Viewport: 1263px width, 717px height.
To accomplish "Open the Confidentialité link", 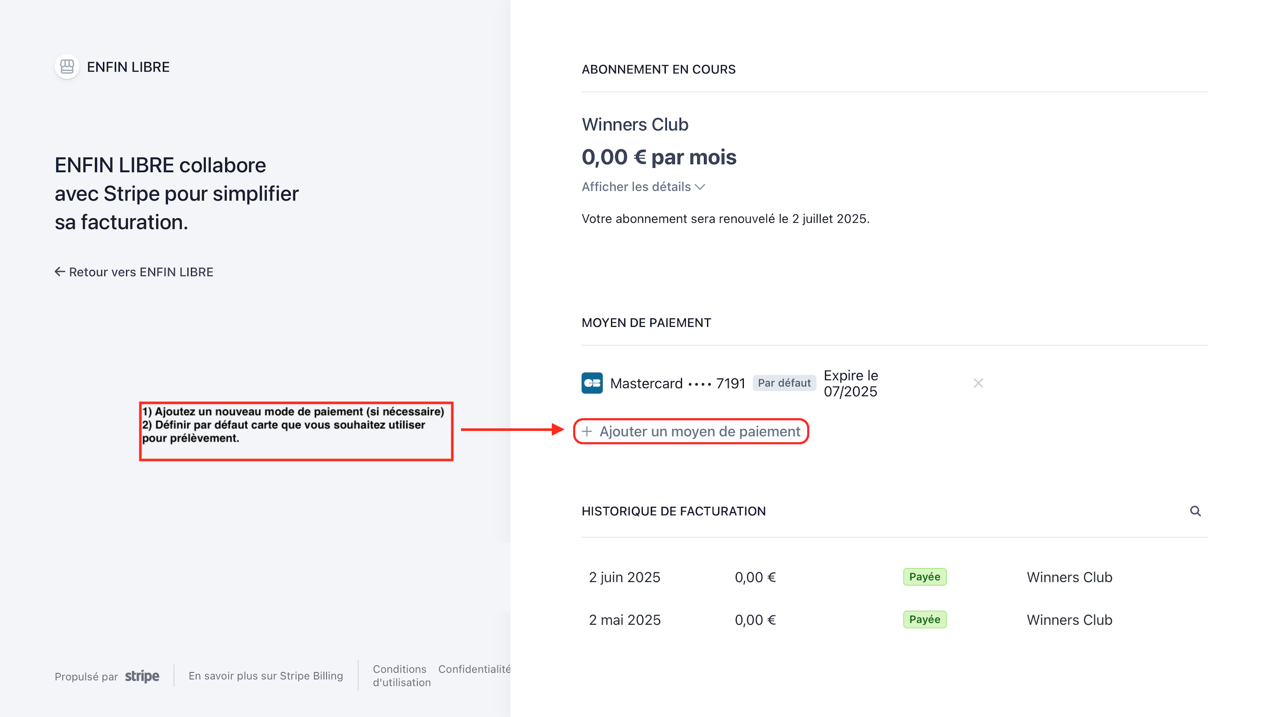I will (x=474, y=669).
